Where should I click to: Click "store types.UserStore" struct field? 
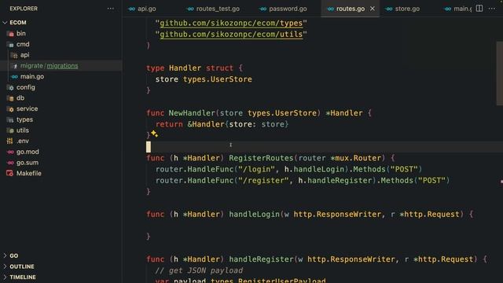[x=204, y=79]
